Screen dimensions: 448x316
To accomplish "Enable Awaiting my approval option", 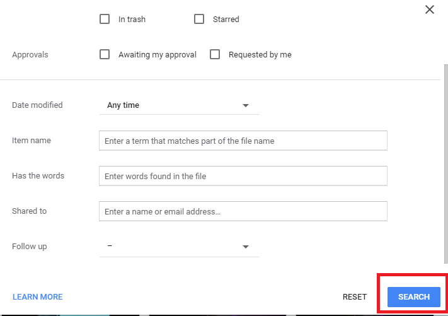I will tap(105, 54).
